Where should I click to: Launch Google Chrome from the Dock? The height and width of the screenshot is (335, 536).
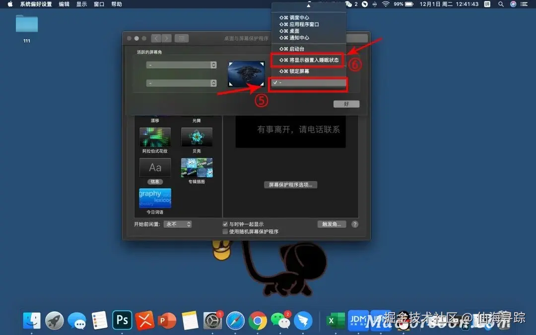[x=258, y=321]
